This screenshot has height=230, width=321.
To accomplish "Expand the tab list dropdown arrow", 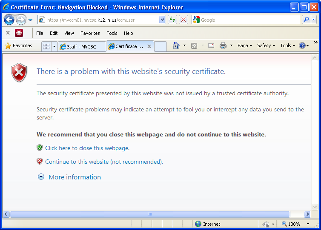I will [54, 46].
